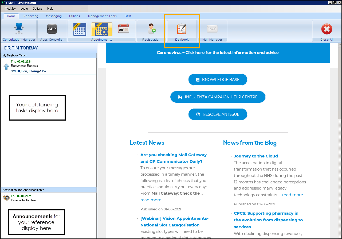The height and width of the screenshot is (239, 342).
Task: Open the Registration module
Action: pyautogui.click(x=151, y=29)
